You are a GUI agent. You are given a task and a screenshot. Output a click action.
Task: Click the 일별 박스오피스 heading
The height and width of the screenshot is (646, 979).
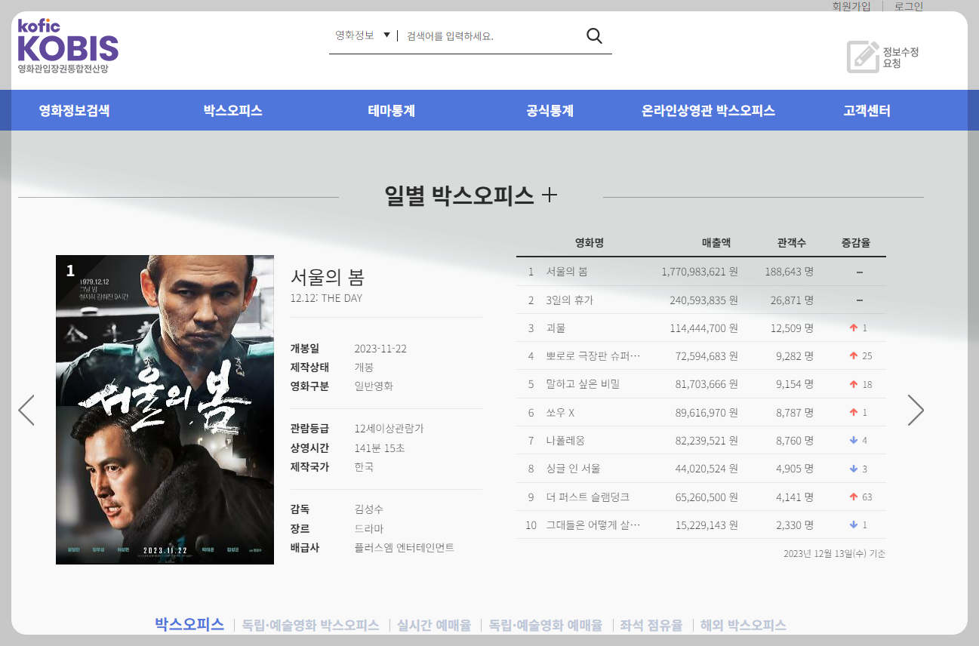coord(459,195)
